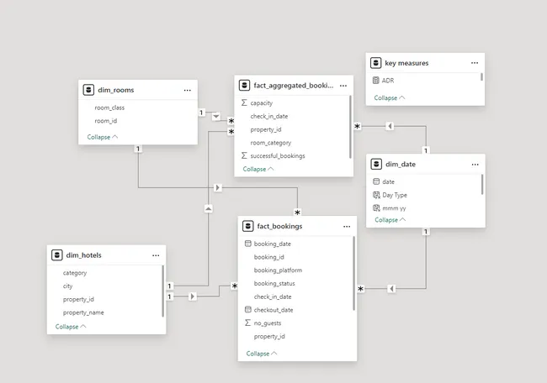547x383 pixels.
Task: Click the key measures field list scrollbar
Action: (x=481, y=76)
